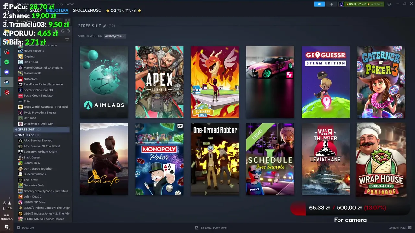The height and width of the screenshot is (233, 415).
Task: Click the microphone icon in system tray
Action: click(x=9, y=203)
